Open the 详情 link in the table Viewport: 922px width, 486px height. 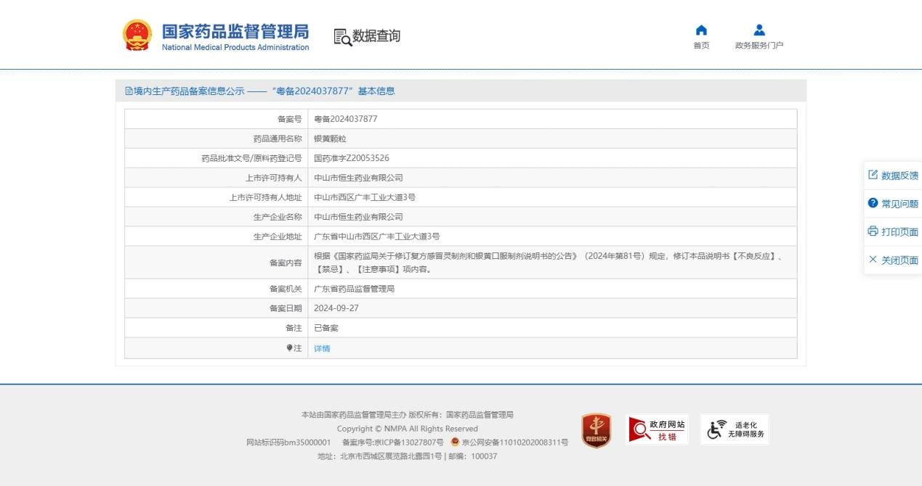[322, 349]
